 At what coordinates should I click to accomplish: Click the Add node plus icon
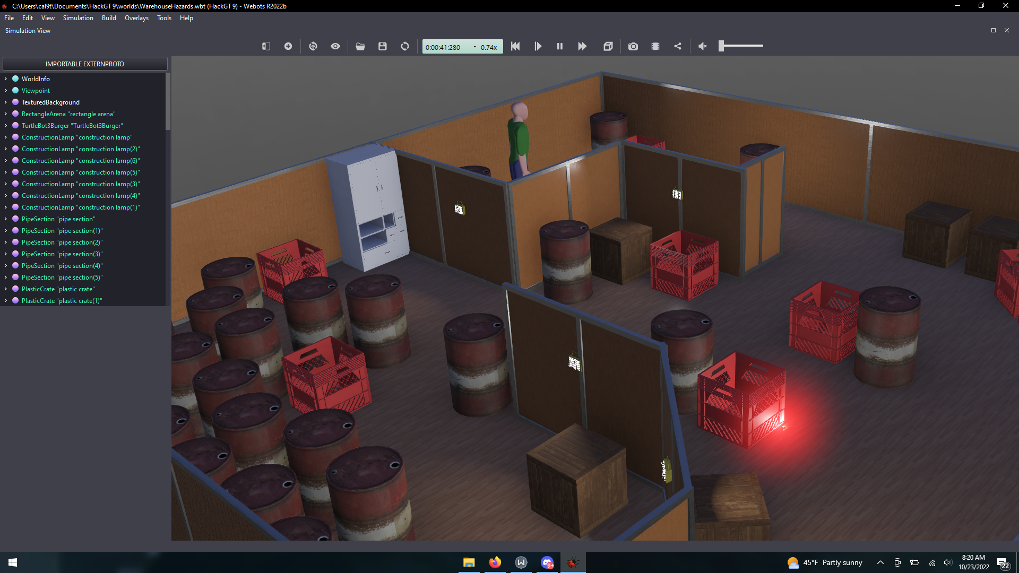[x=288, y=47]
